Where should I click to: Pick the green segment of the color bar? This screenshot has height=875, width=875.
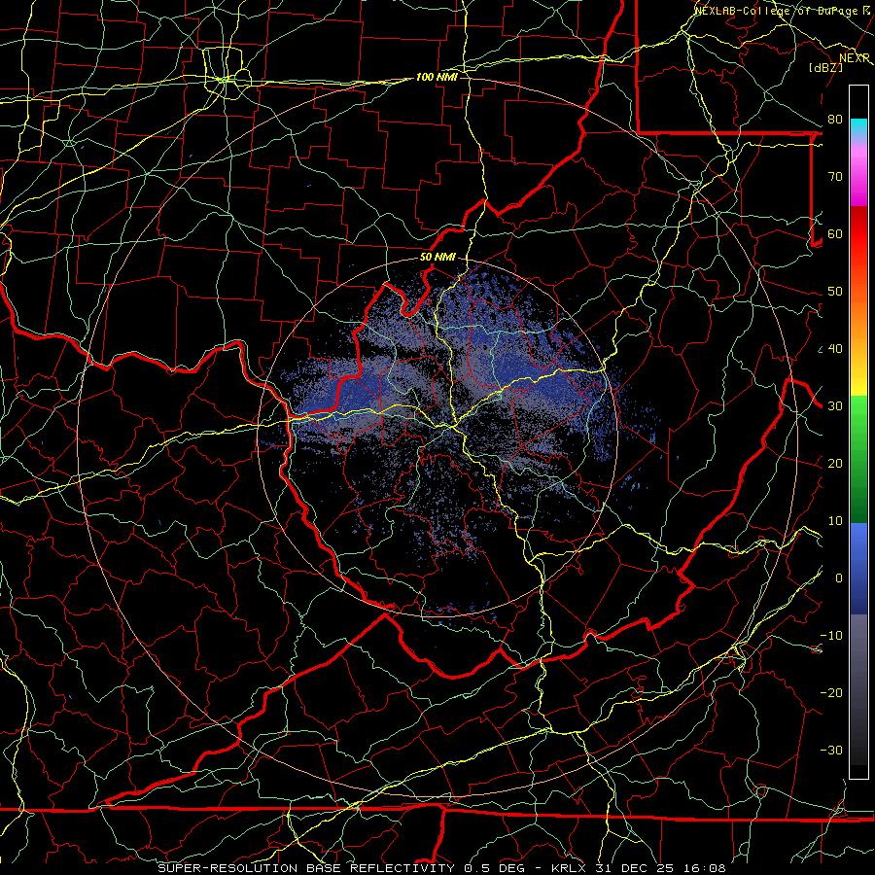[x=858, y=459]
